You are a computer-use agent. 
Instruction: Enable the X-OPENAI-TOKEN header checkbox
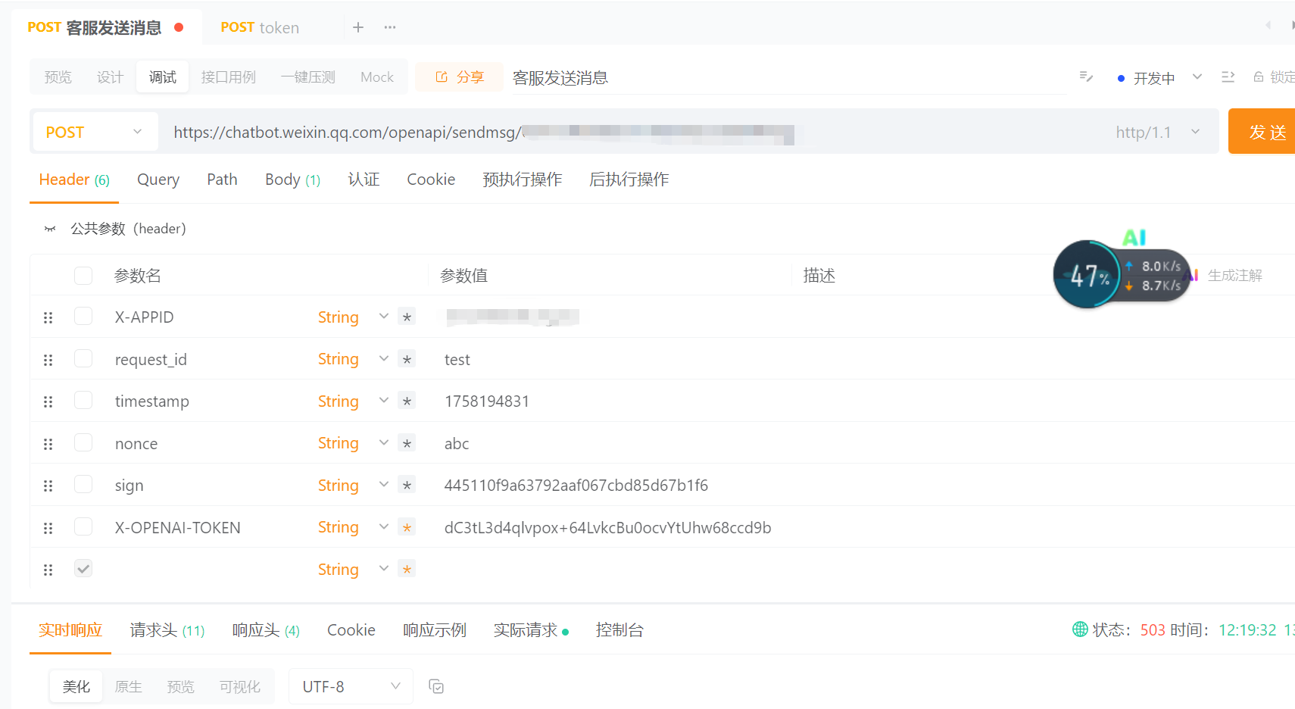[x=83, y=526]
